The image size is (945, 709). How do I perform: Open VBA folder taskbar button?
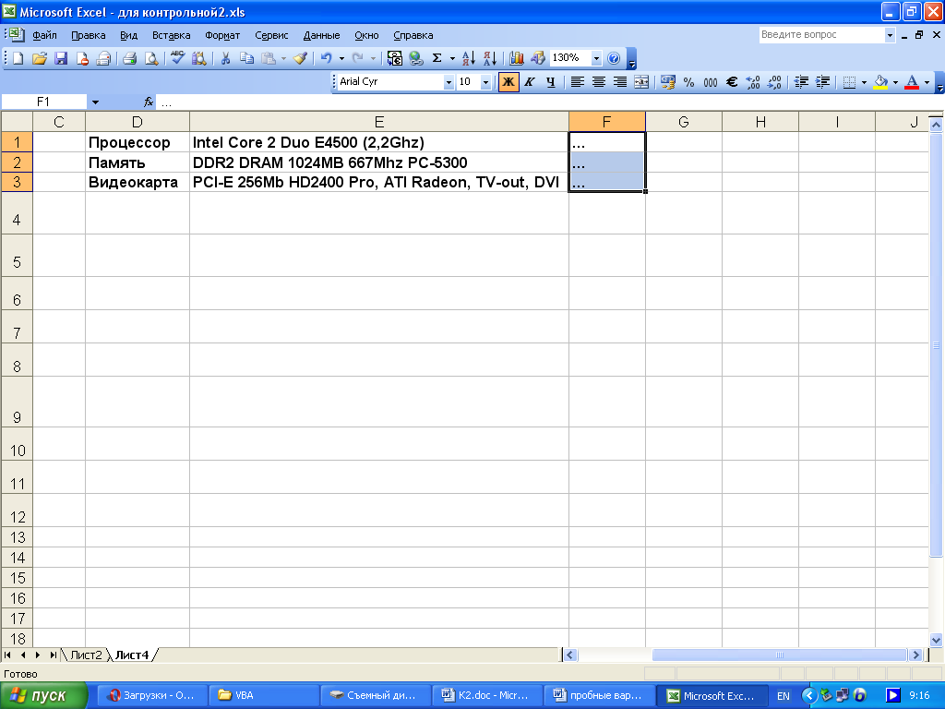click(x=264, y=695)
